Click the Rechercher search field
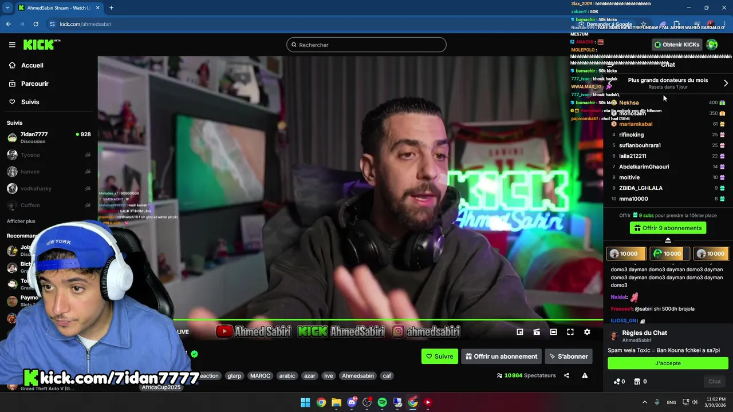This screenshot has width=733, height=412. [x=366, y=45]
